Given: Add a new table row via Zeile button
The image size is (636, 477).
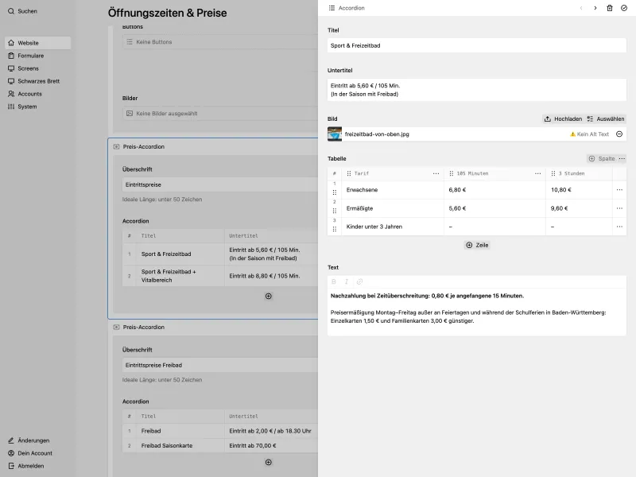Looking at the screenshot, I should pyautogui.click(x=477, y=245).
